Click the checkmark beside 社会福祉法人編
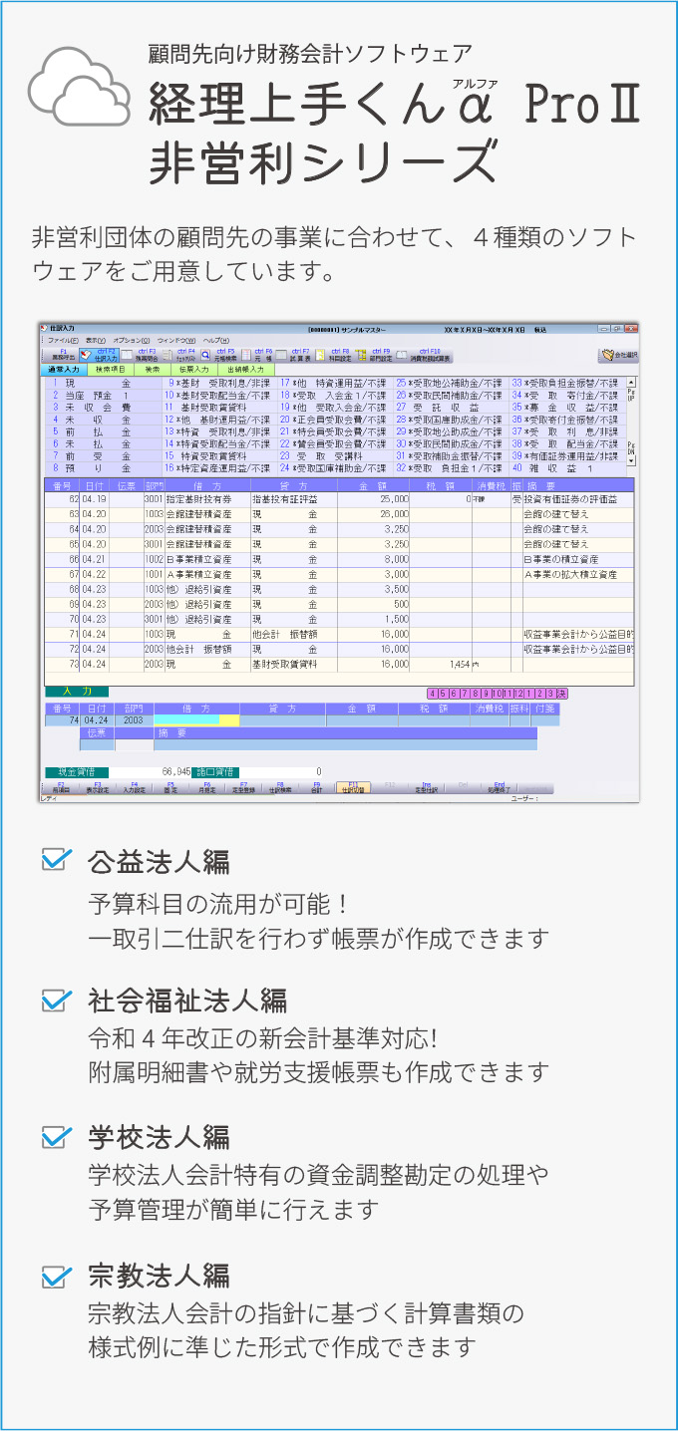 click(x=57, y=998)
